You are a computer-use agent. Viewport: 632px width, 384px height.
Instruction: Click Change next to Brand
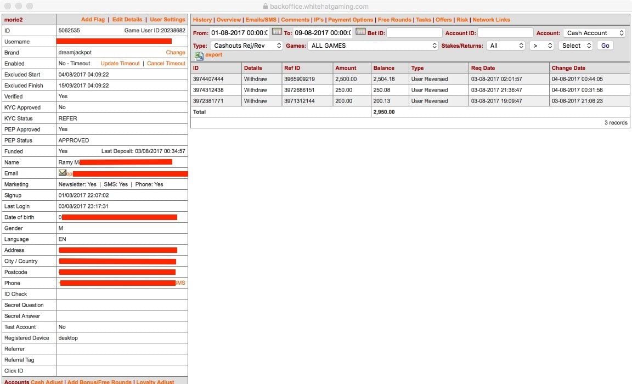pos(176,52)
